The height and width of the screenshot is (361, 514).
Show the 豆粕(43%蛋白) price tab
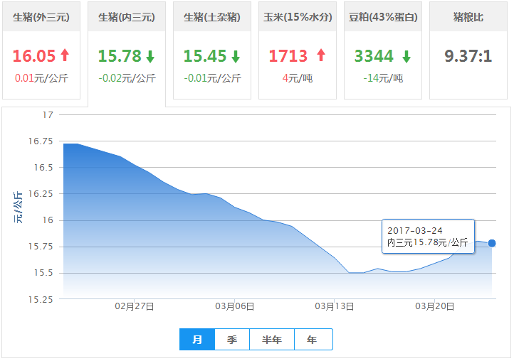click(383, 17)
